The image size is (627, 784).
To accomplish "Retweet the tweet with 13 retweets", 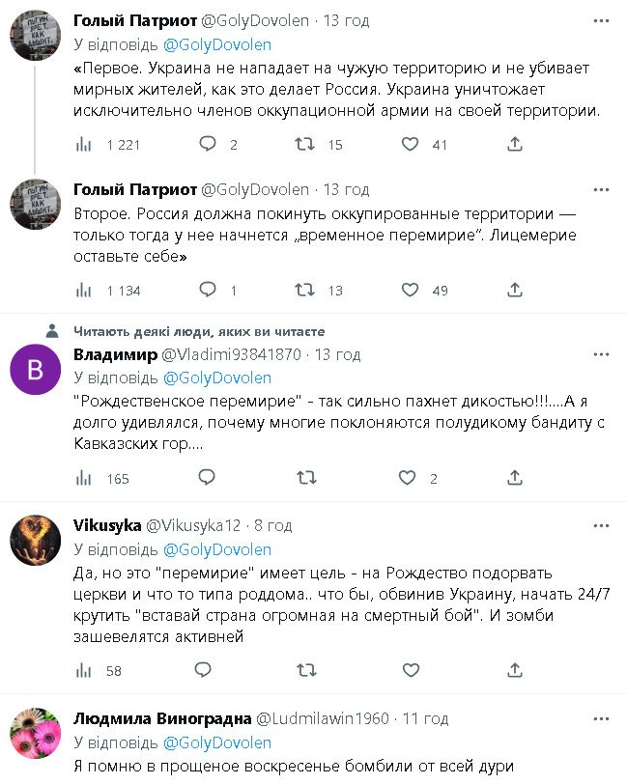I will point(304,290).
